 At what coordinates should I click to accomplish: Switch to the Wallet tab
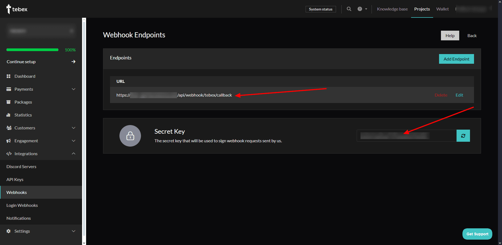point(442,9)
